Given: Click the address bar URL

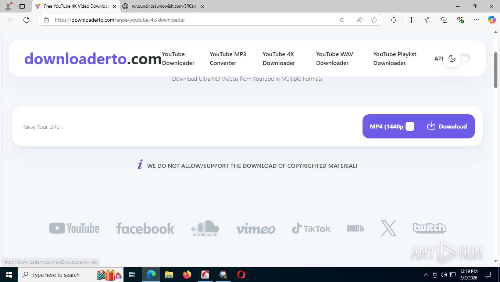Looking at the screenshot, I should [x=120, y=20].
